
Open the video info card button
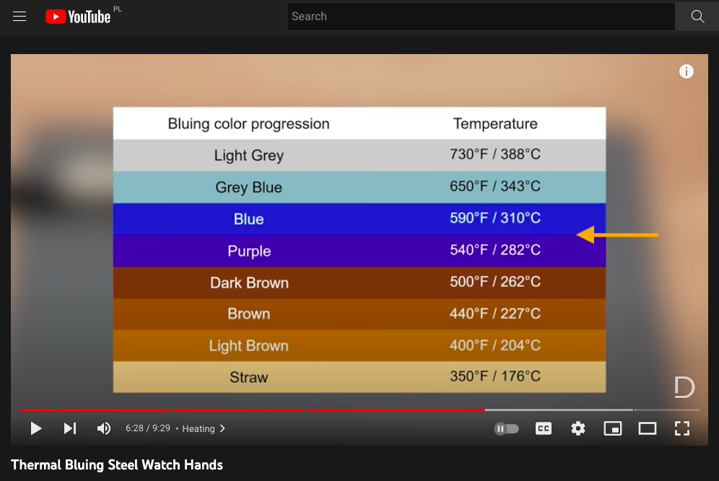click(687, 71)
